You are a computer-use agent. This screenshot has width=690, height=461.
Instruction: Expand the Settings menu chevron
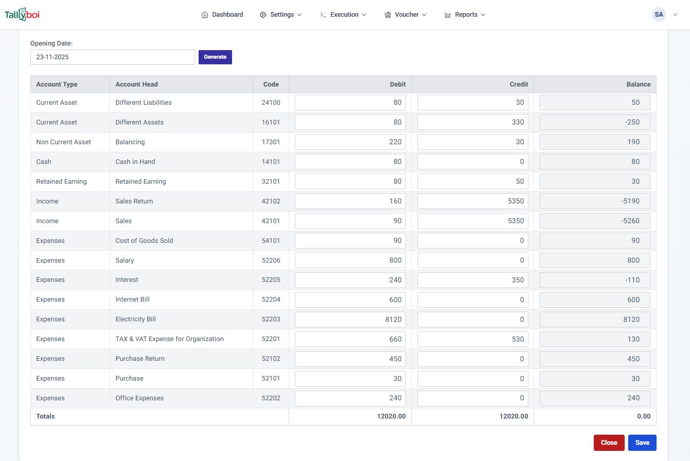click(x=299, y=15)
